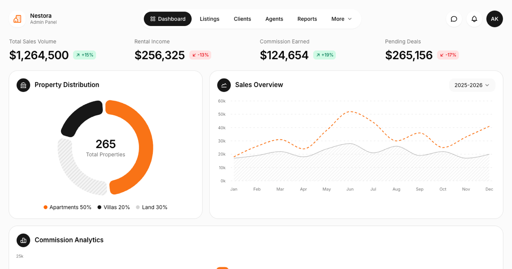The image size is (512, 269).
Task: Open the messages chat bubble icon
Action: (x=454, y=19)
